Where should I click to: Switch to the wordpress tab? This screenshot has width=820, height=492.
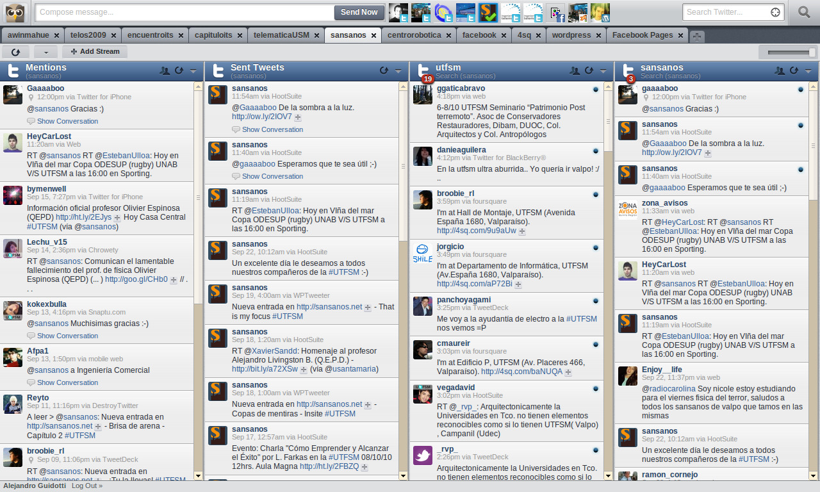pos(572,35)
